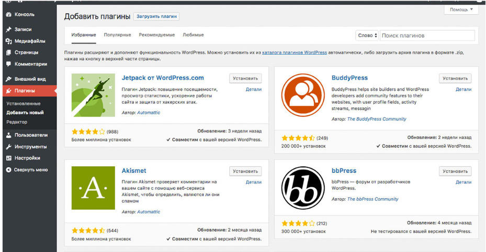Viewport: 486px width, 252px height.
Task: Click the Плагины plug icon
Action: (x=9, y=91)
